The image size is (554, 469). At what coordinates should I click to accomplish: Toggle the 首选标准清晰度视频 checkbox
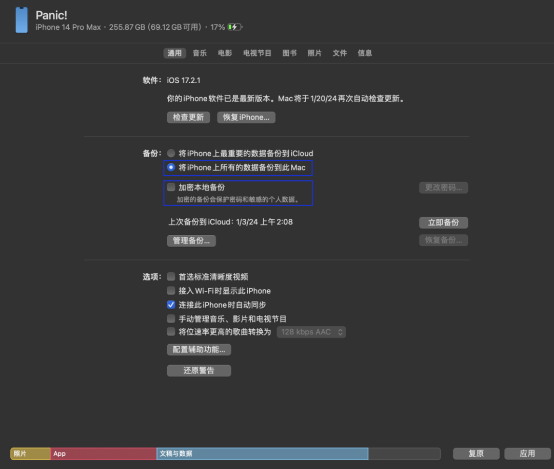pyautogui.click(x=171, y=276)
